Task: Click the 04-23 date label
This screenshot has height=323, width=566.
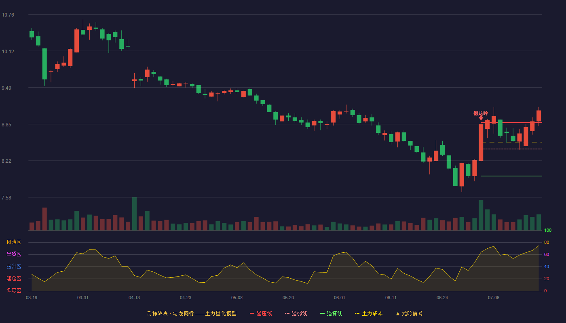Action: click(x=186, y=298)
